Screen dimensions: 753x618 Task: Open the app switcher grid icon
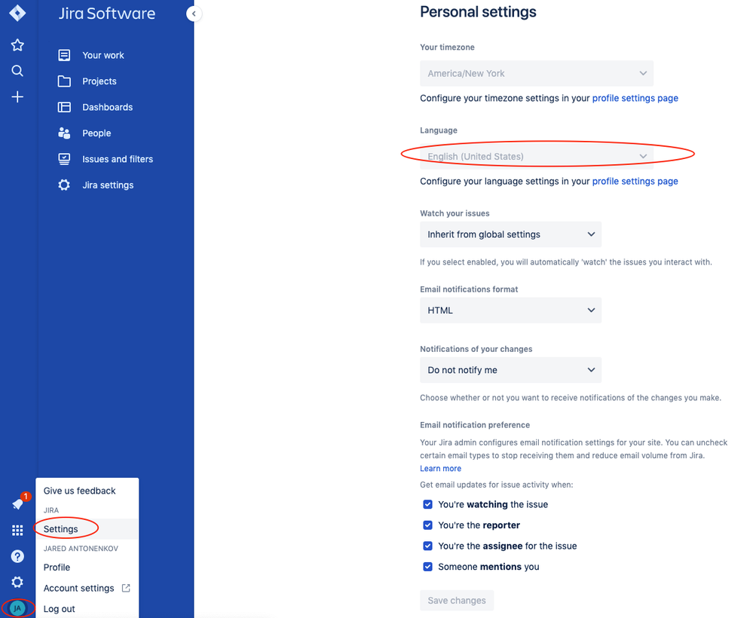tap(17, 530)
